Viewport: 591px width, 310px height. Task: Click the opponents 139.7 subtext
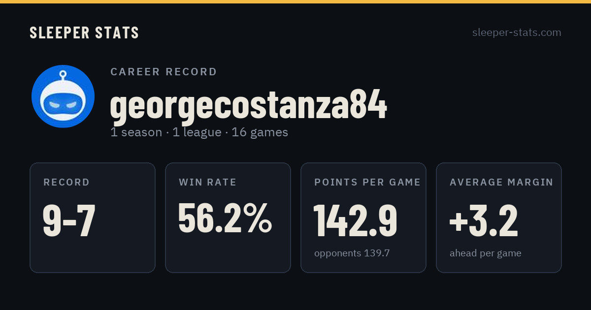(x=352, y=253)
